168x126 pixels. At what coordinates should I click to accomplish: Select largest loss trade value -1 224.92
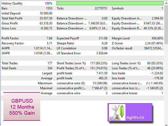(x=157, y=73)
